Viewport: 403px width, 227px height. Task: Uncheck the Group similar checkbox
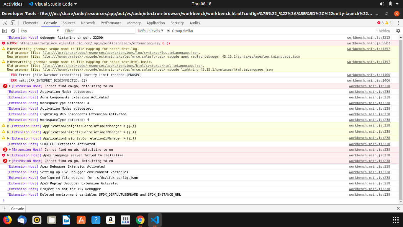[168, 31]
